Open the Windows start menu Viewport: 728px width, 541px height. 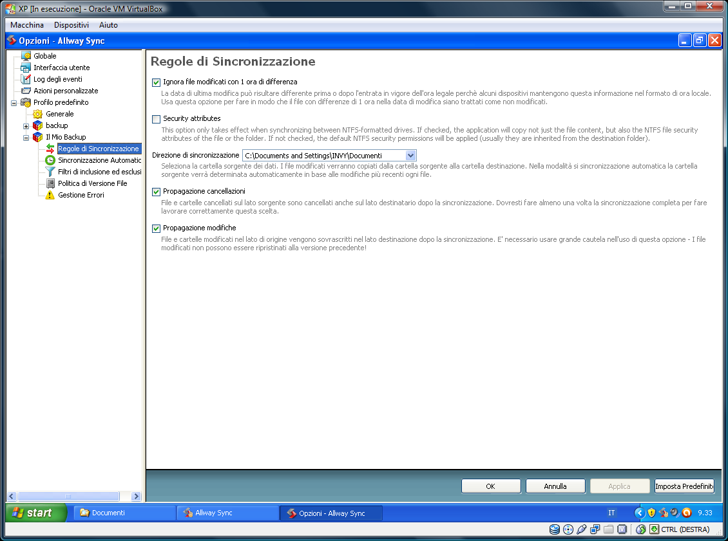(x=36, y=513)
